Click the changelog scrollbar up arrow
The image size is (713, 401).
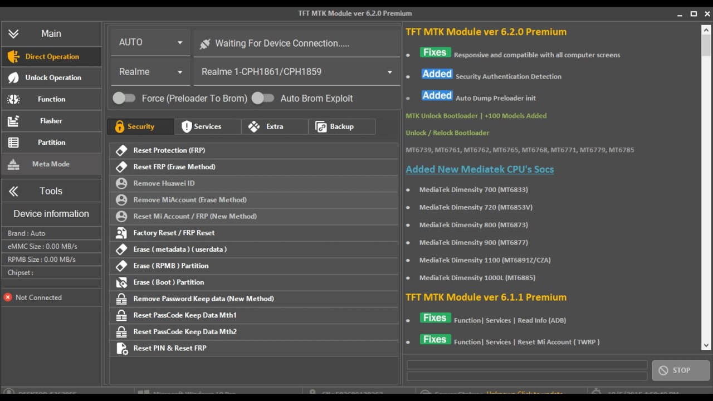coord(706,30)
